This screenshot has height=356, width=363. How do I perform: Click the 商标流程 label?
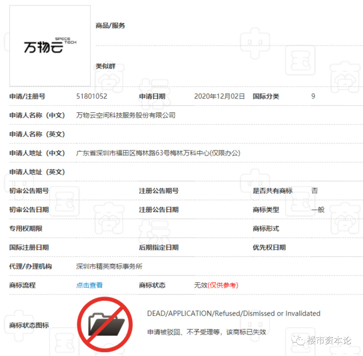(23, 285)
